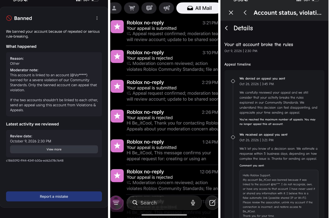
Task: Click 'Your alt account broke the rules' heading
Action: point(259,44)
